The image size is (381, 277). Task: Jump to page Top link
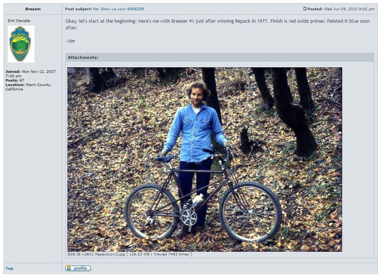9,268
